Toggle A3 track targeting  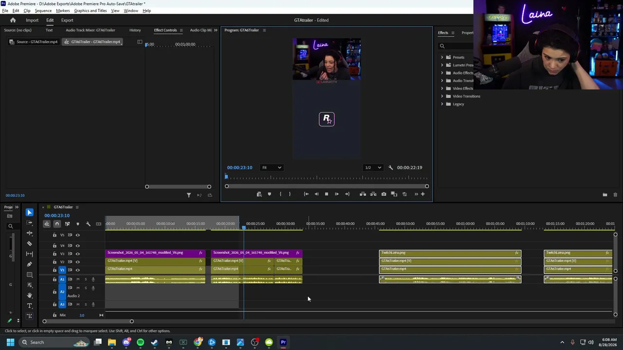click(62, 305)
